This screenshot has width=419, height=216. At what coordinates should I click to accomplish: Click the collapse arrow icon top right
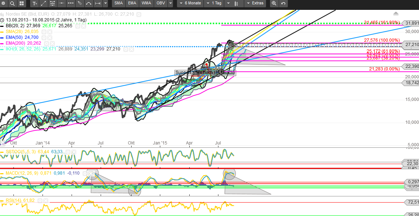[396, 14]
